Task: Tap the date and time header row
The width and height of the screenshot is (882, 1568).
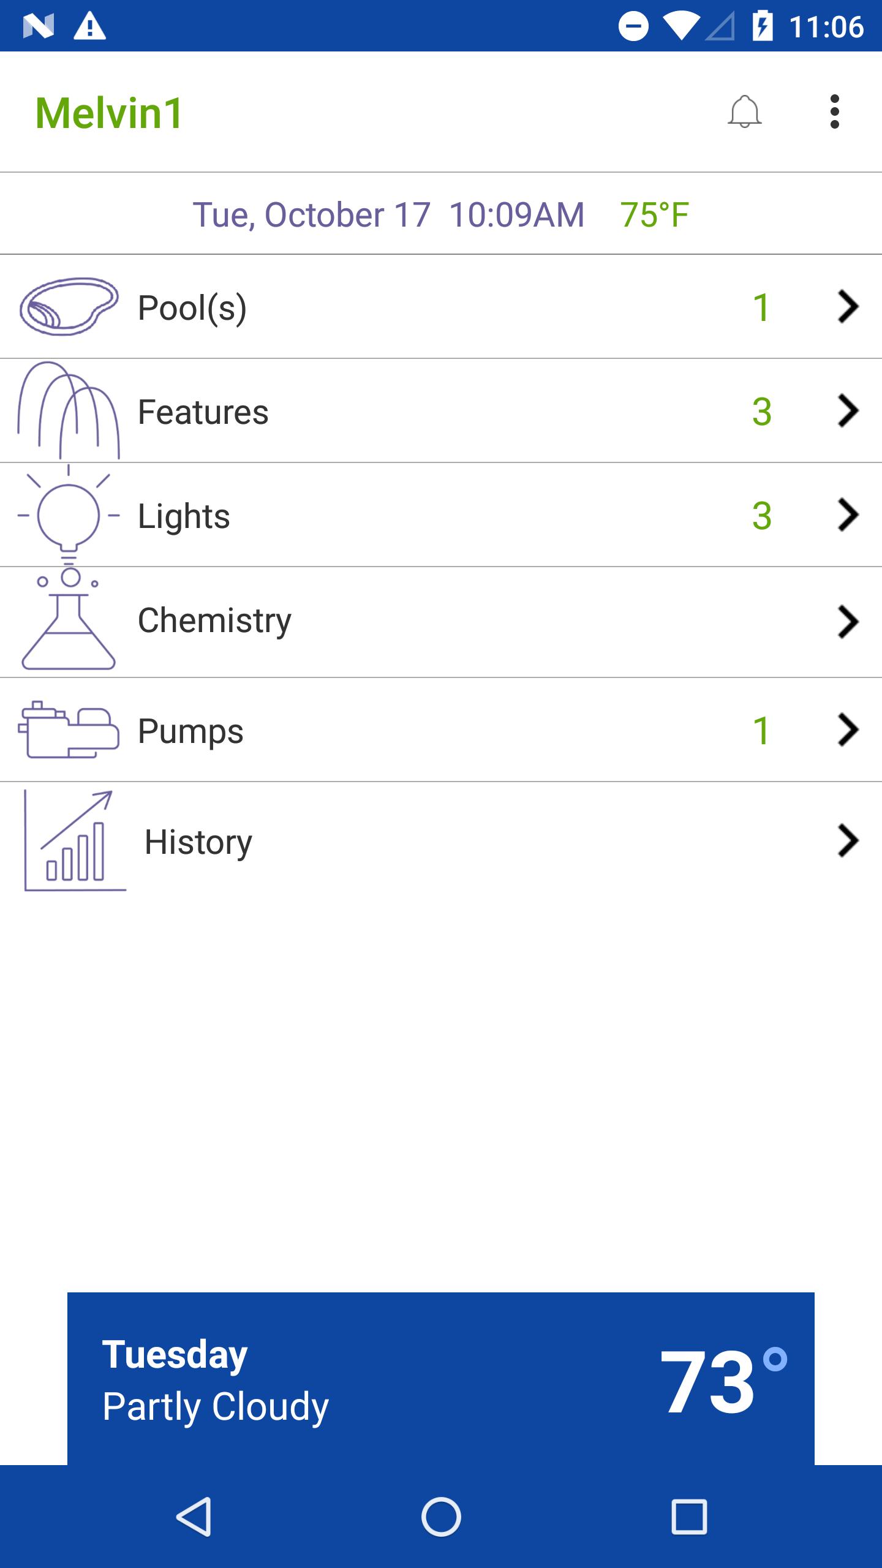Action: pos(441,214)
